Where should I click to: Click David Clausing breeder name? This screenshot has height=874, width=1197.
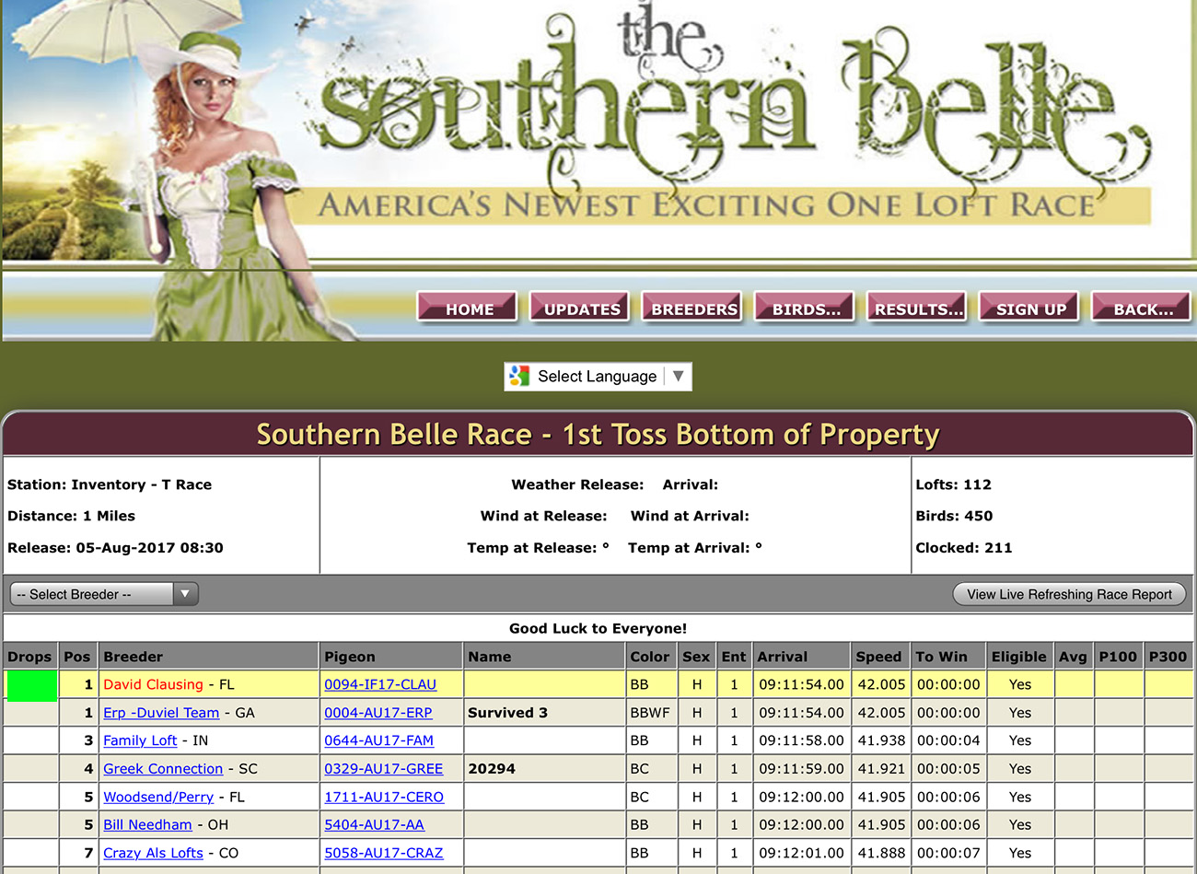click(x=153, y=684)
